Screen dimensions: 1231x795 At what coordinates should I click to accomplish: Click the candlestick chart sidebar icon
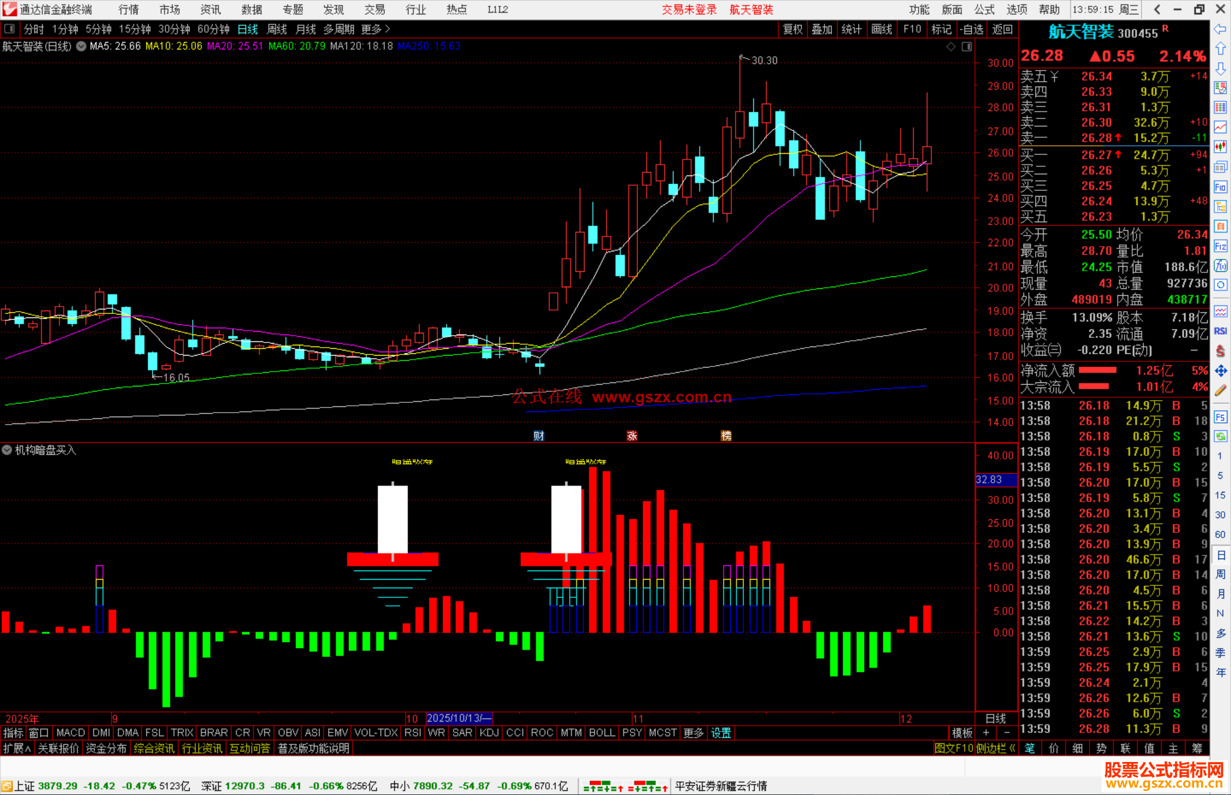(x=1220, y=147)
